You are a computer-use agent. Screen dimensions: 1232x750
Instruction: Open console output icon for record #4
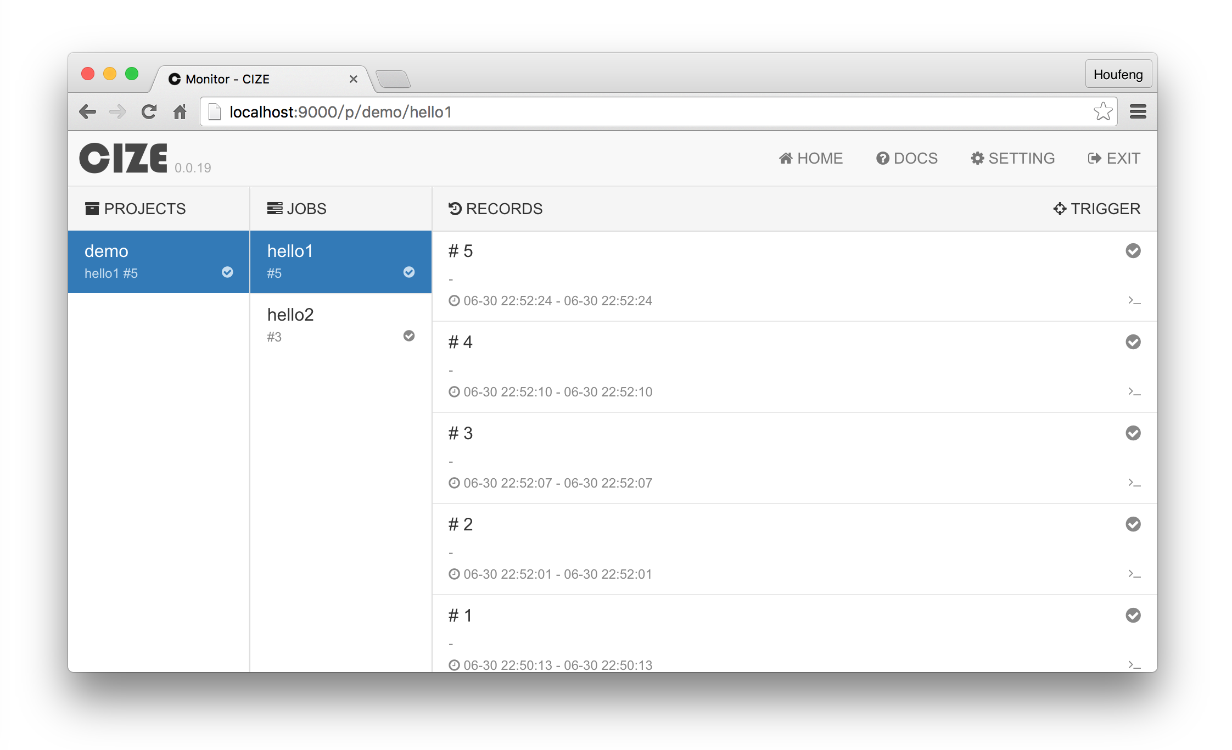tap(1134, 391)
